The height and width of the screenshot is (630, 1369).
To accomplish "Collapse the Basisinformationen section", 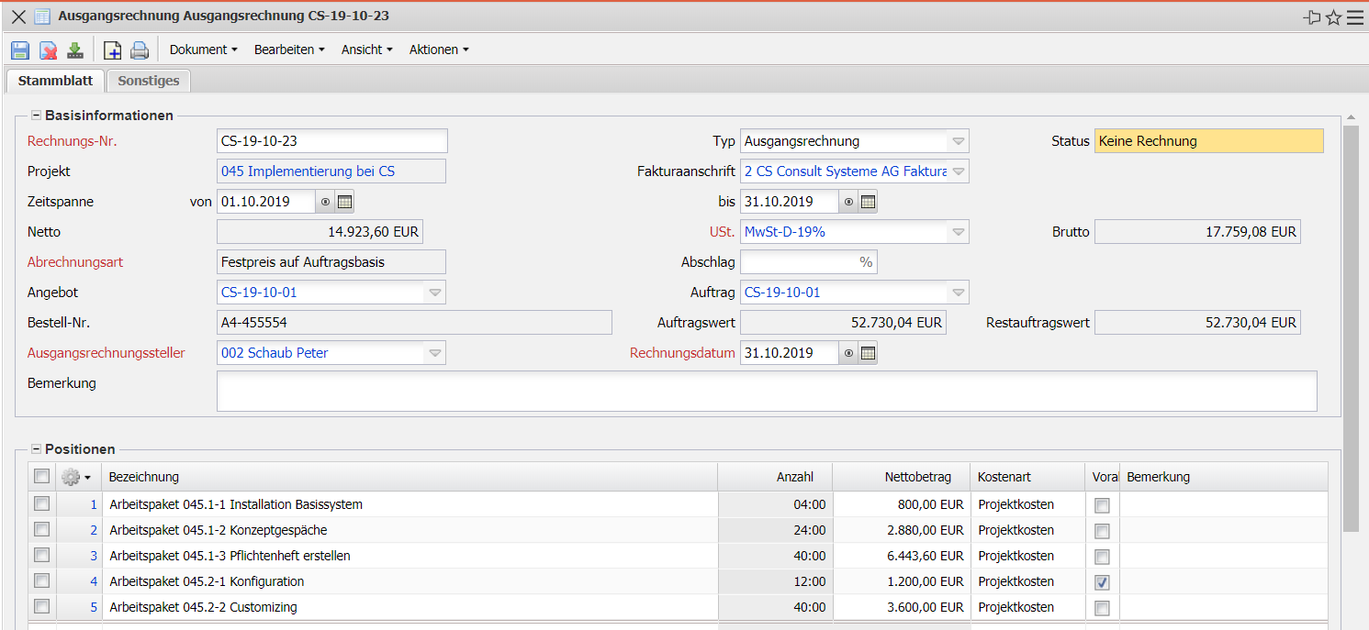I will (37, 116).
